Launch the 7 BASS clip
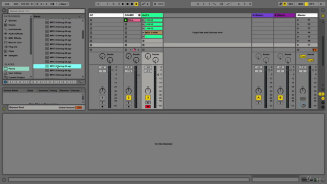This screenshot has height=184, width=327. (143, 29)
